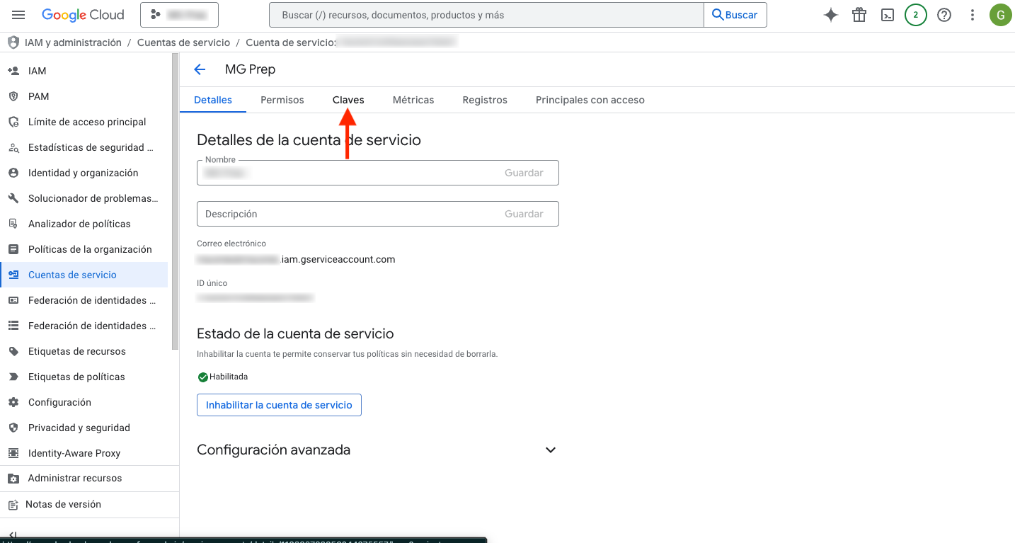Click the Cuentas de servicio breadcrumb link
Viewport: 1015px width, 543px height.
pos(183,42)
